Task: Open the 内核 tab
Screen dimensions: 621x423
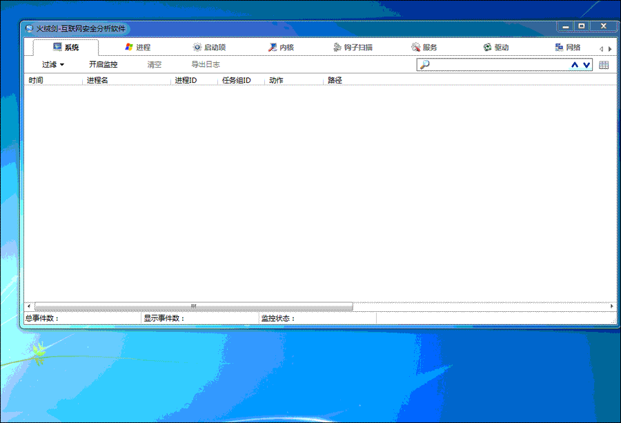Action: pyautogui.click(x=281, y=47)
